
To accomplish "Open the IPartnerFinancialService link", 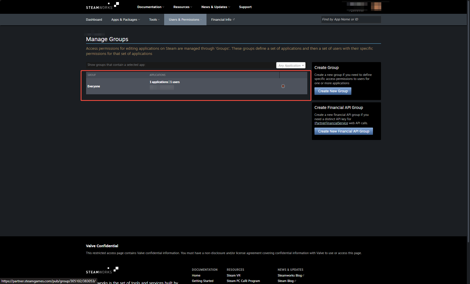I will coord(331,123).
